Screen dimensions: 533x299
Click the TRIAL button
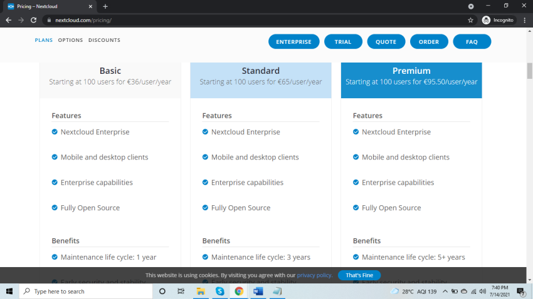pos(343,42)
